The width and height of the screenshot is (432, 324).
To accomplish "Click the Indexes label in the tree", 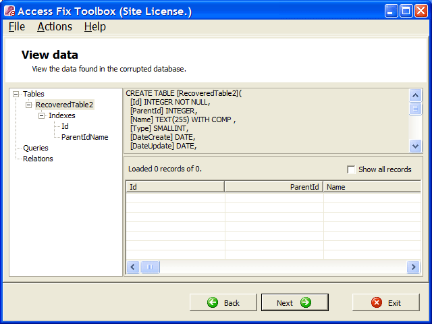I will [62, 115].
